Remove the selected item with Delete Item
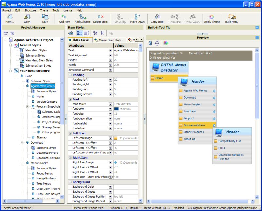 tap(101, 19)
